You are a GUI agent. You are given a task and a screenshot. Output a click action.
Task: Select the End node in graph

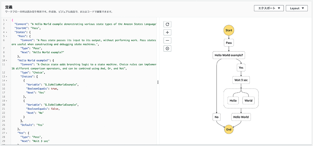[x=228, y=129]
